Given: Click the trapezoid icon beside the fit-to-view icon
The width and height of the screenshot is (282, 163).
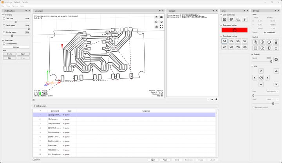Looking at the screenshot, I should tap(156, 27).
